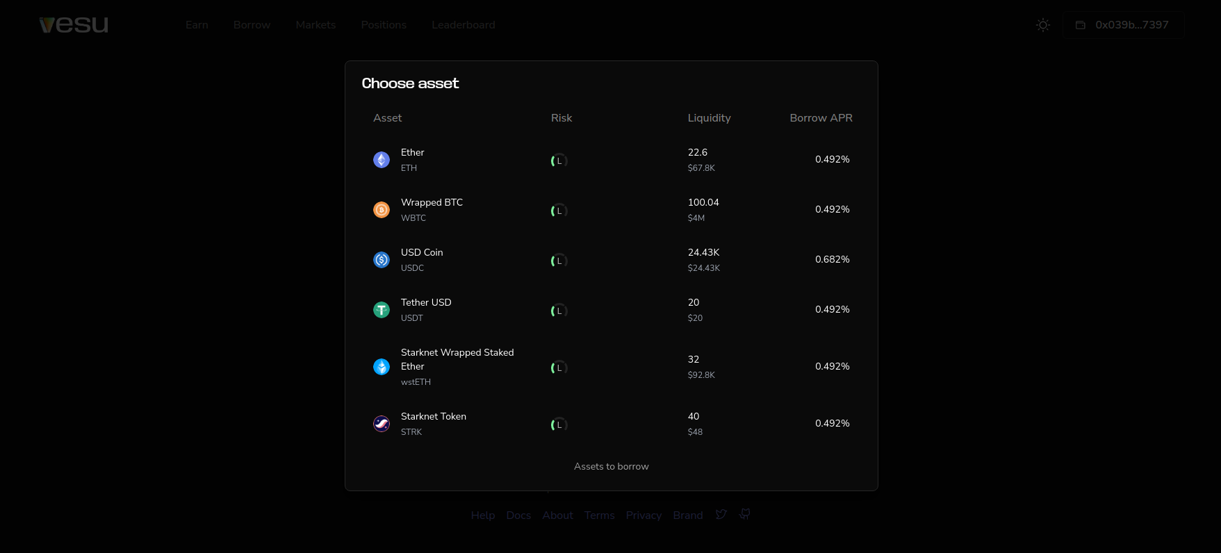Open the About footer link
The image size is (1221, 553).
coord(557,515)
